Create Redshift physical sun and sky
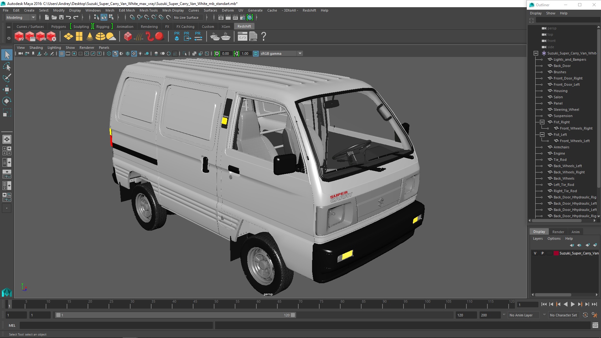 pos(111,36)
